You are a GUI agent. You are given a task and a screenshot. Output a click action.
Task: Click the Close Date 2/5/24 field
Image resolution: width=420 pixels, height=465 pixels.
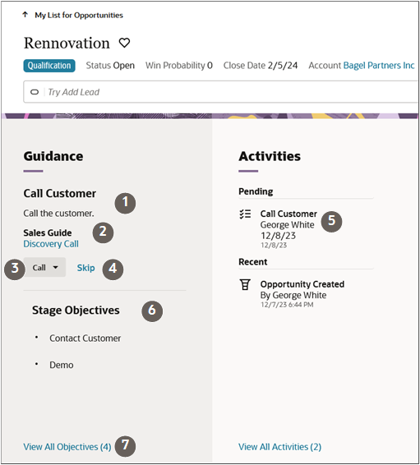pyautogui.click(x=260, y=65)
